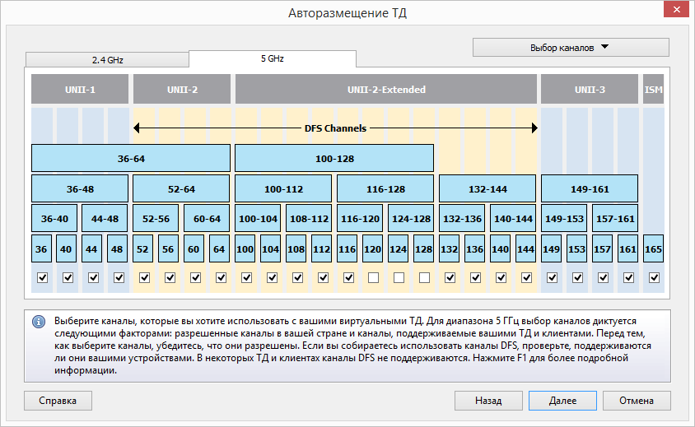This screenshot has height=427, width=695.
Task: Select the 132-144 channel block
Action: click(x=487, y=188)
